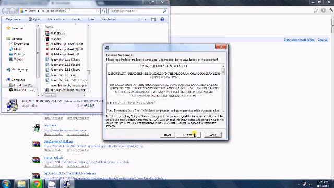Bookmark the page with the Chrome star icon
Screen dimensions: 334x188
click(316, 10)
